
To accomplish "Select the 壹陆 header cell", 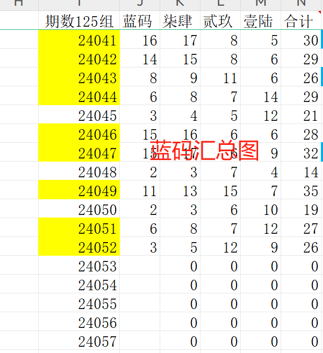I will [x=261, y=20].
